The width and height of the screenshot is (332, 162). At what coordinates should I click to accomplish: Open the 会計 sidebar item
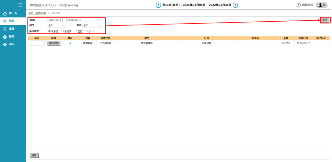13,29
